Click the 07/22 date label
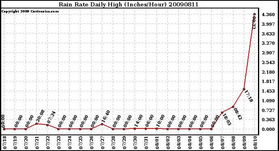Image resolution: width=279 pixels, height=151 pixels. click(x=48, y=143)
